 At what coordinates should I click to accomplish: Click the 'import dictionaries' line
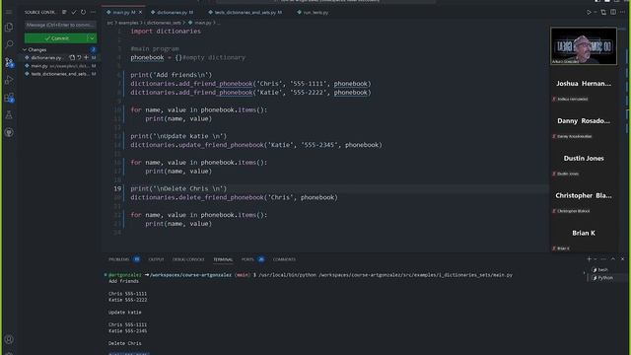click(x=166, y=31)
